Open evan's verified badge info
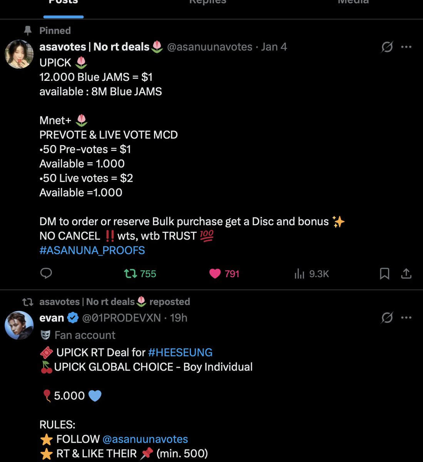This screenshot has width=423, height=462. click(73, 318)
